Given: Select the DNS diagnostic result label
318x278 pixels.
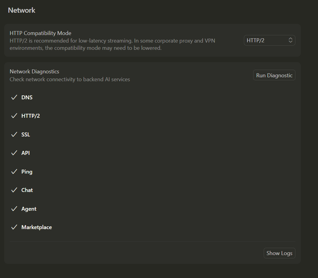Looking at the screenshot, I should pyautogui.click(x=27, y=97).
